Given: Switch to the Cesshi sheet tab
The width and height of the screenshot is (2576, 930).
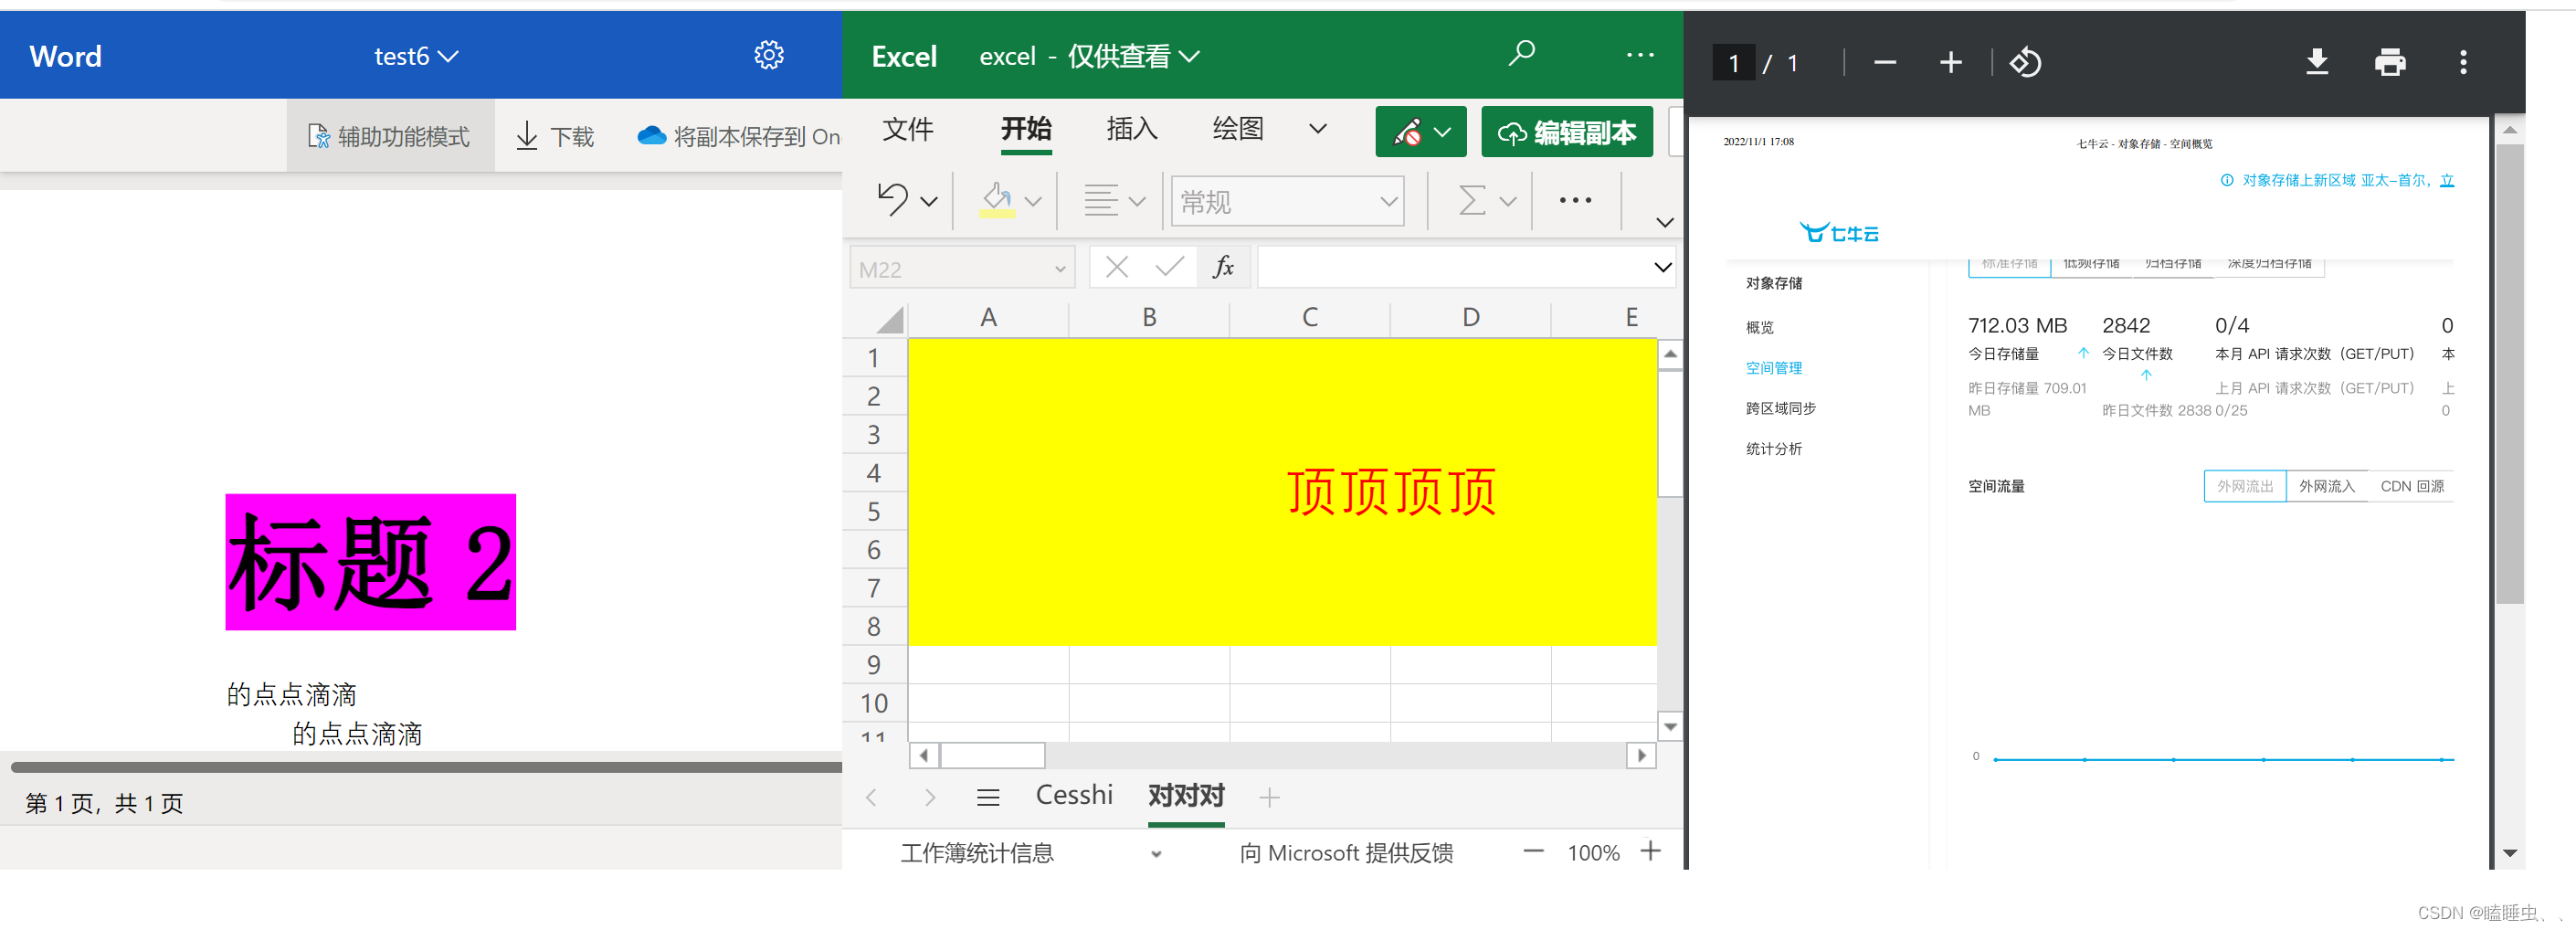Looking at the screenshot, I should (1074, 795).
